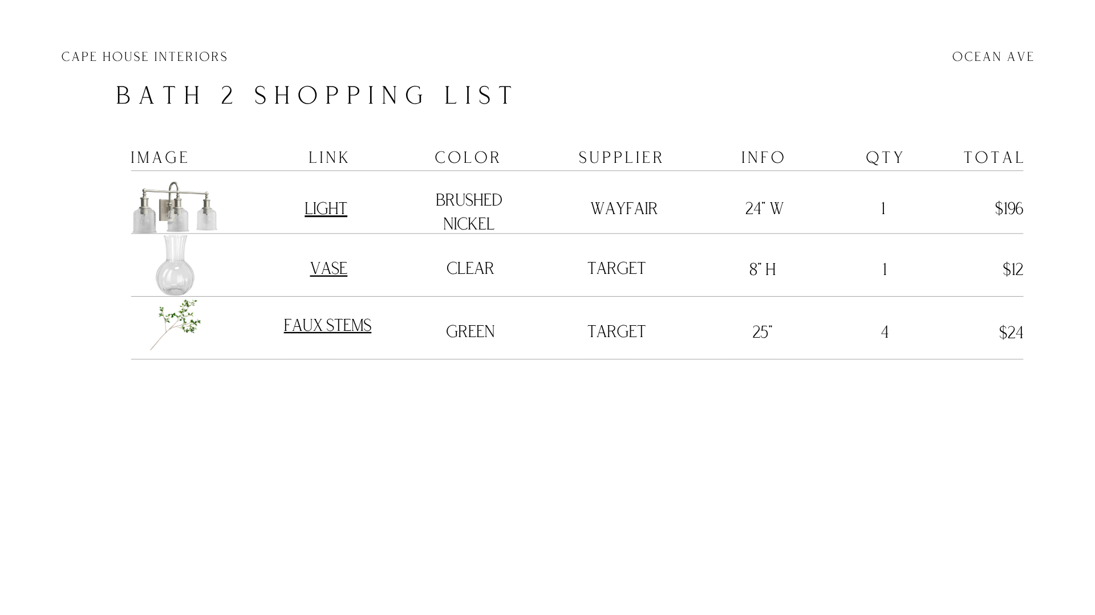Click the $24 total for faux stems
The height and width of the screenshot is (615, 1095).
click(1011, 333)
